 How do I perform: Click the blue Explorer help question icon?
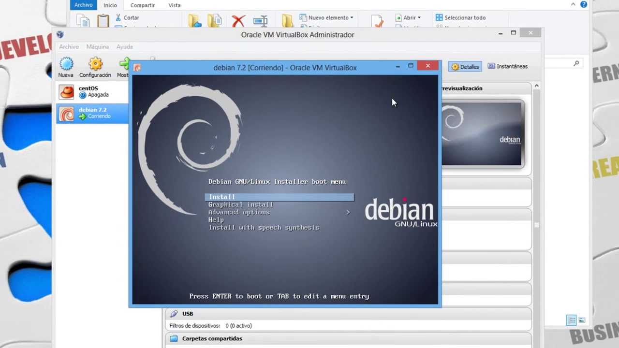coord(584,4)
